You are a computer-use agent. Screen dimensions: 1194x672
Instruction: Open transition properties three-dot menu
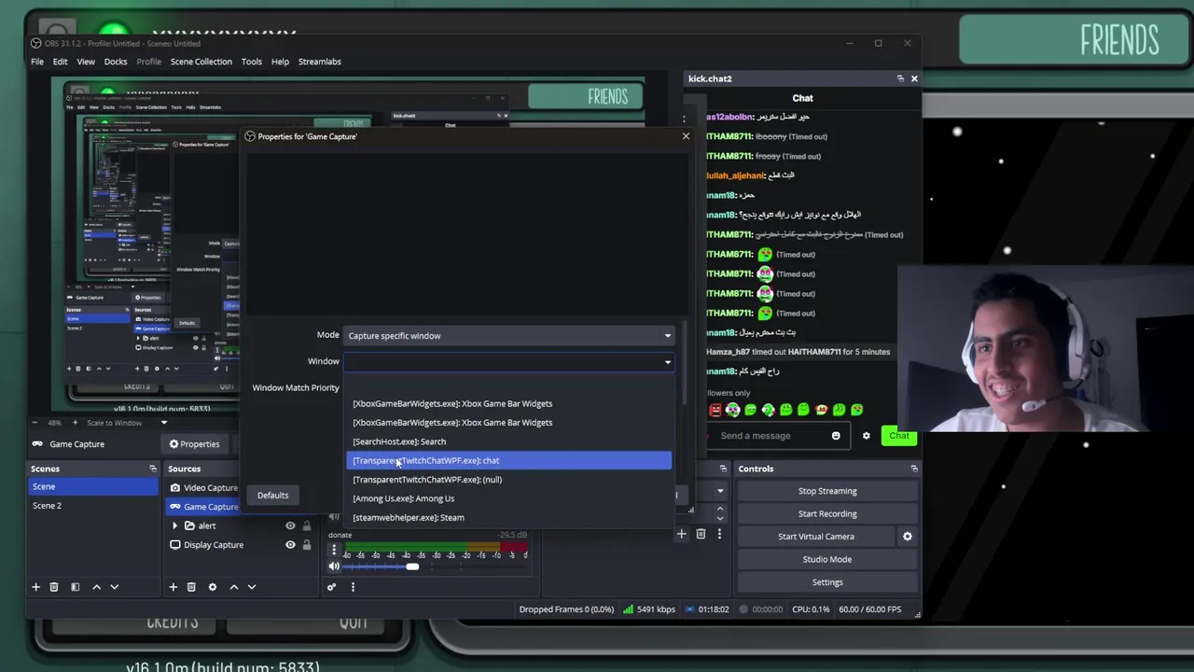click(719, 534)
